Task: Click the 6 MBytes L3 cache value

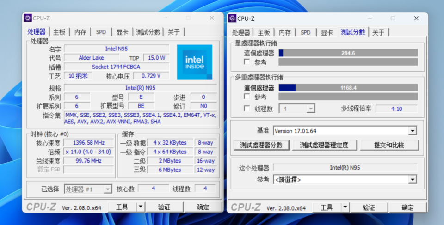Action: tap(170, 170)
